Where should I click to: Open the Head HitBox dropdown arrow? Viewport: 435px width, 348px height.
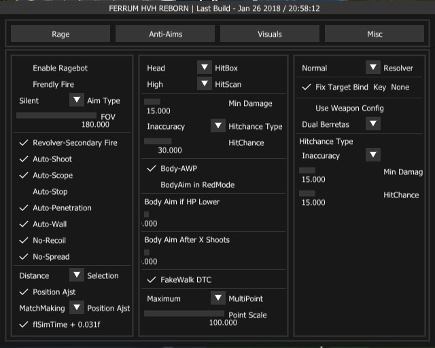(205, 67)
